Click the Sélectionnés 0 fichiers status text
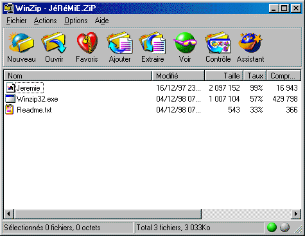The width and height of the screenshot is (305, 236). pyautogui.click(x=52, y=228)
